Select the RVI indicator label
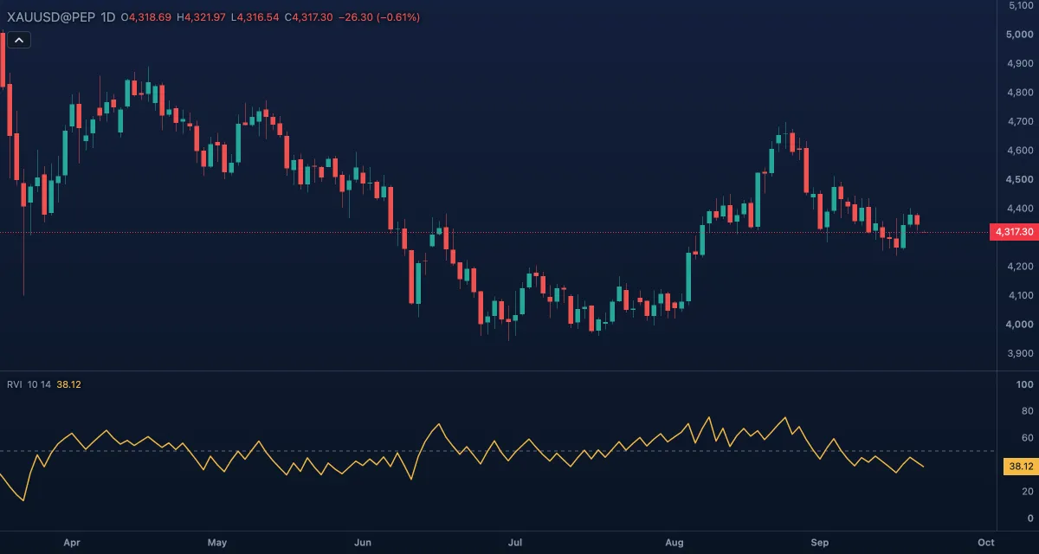This screenshot has width=1039, height=554. [14, 384]
